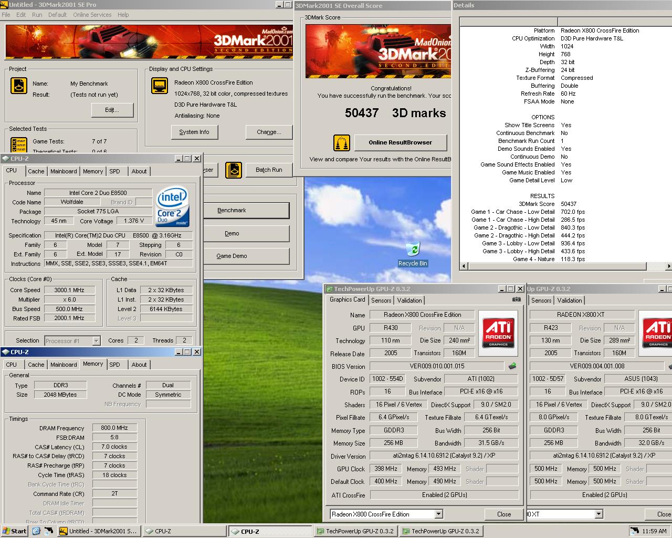Open the Sensors tab in the CrossFire GPU-Z window
This screenshot has height=538, width=672.
[x=381, y=301]
